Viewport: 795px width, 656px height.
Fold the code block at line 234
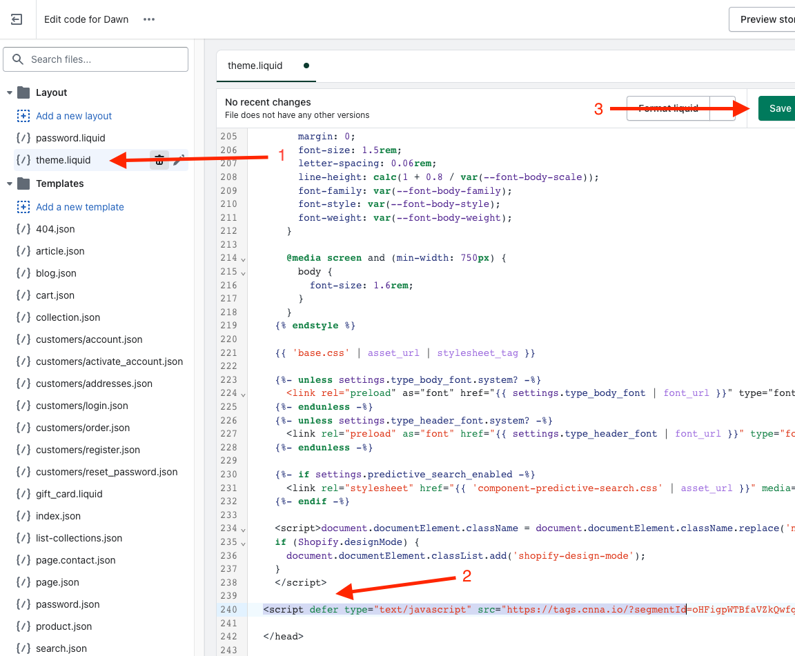(x=244, y=529)
